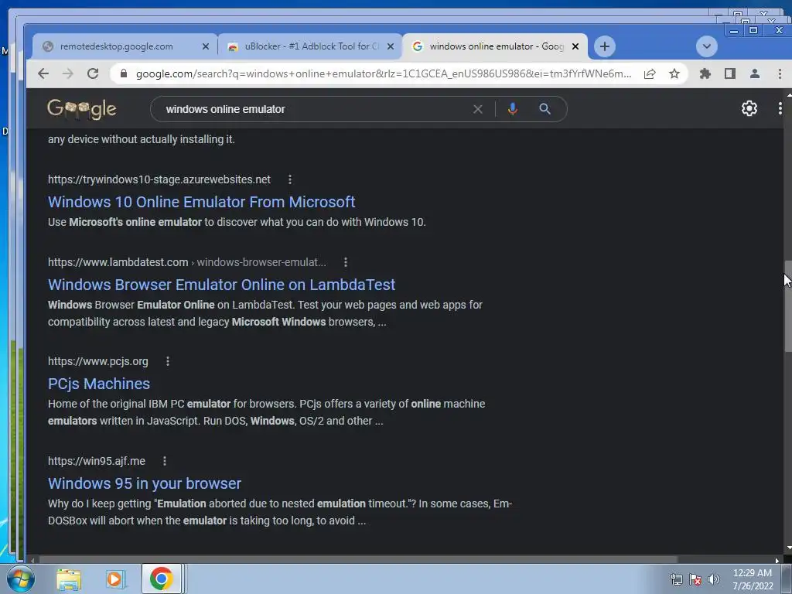Open Windows 10 Online Emulator From Microsoft link
The image size is (792, 594).
(202, 202)
